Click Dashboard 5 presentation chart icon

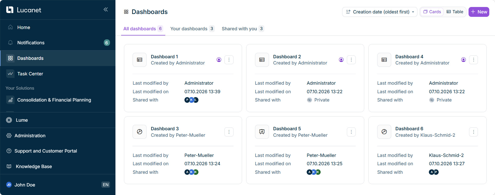tap(262, 132)
